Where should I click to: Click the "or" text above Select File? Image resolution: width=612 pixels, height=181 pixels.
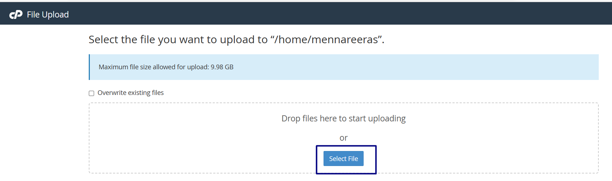[x=343, y=138]
